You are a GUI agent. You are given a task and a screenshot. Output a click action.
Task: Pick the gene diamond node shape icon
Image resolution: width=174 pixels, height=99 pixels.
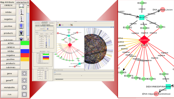pos(24,74)
